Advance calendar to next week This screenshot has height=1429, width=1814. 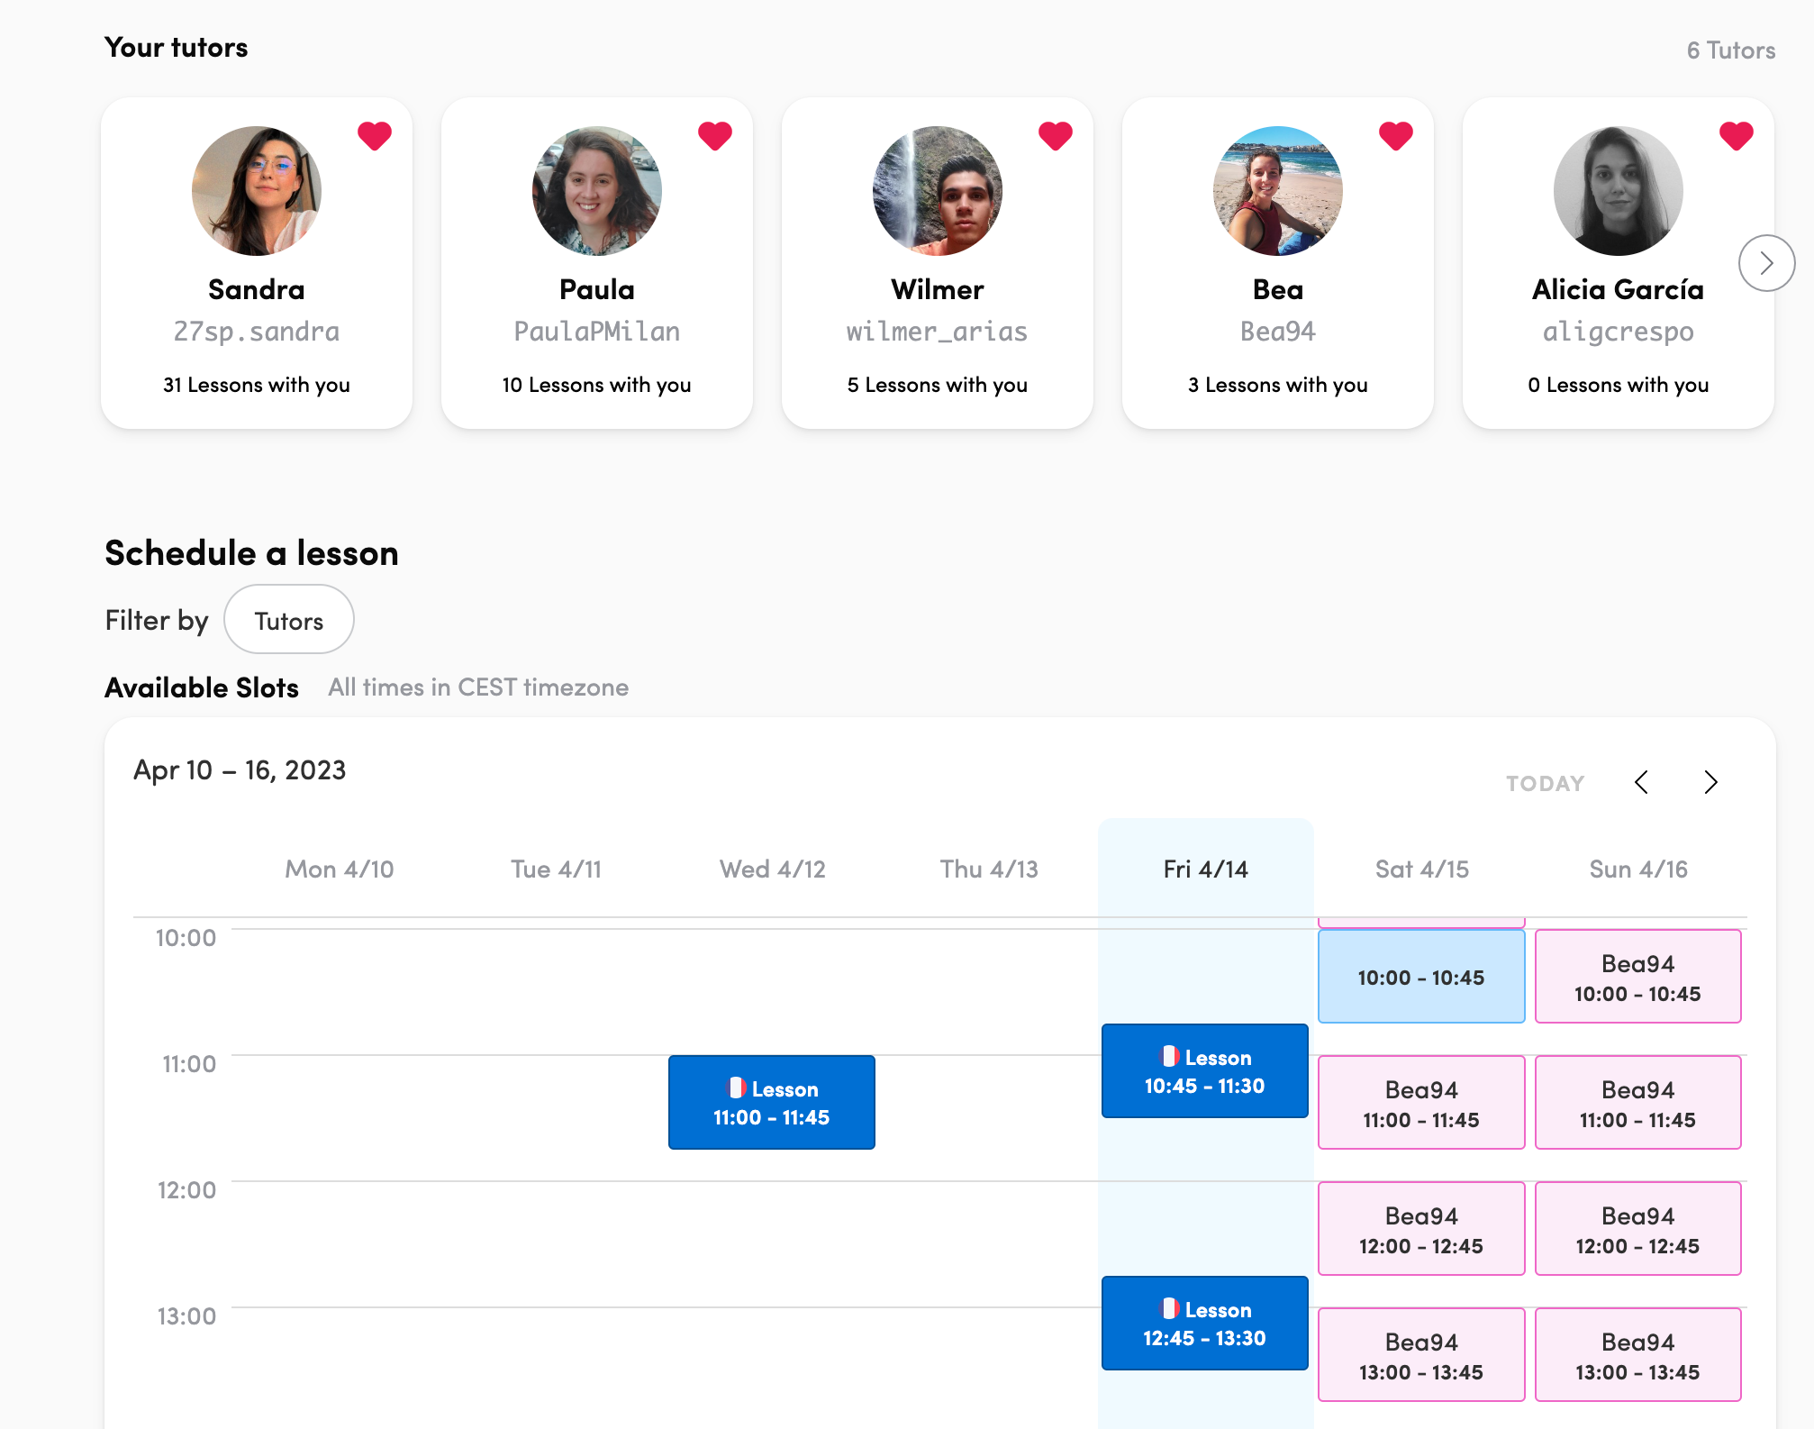[x=1710, y=782]
